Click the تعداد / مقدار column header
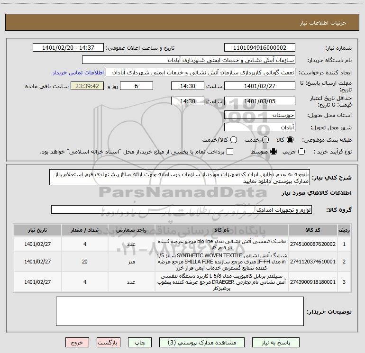 point(85,230)
